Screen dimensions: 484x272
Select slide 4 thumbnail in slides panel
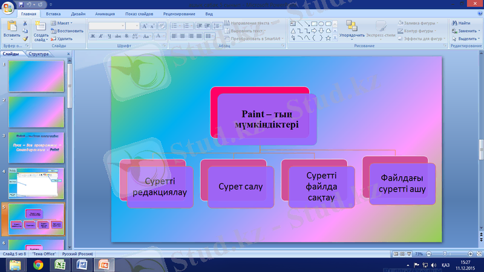coord(36,183)
